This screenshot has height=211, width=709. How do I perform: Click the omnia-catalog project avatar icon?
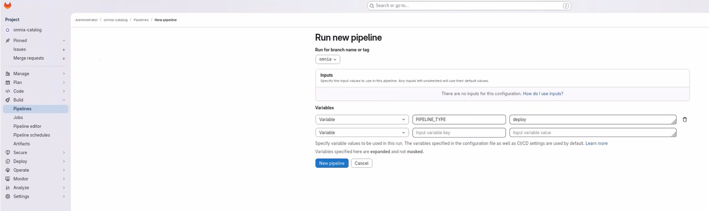click(x=8, y=30)
